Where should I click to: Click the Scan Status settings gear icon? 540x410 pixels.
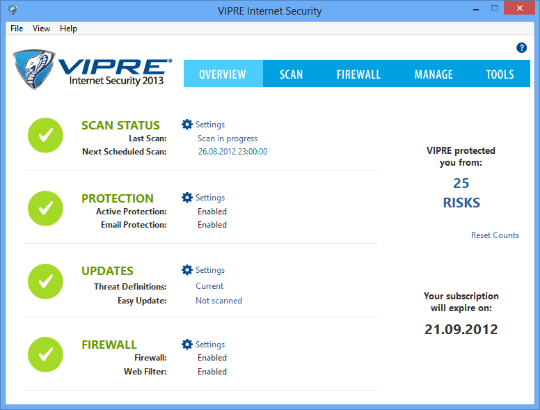[187, 125]
